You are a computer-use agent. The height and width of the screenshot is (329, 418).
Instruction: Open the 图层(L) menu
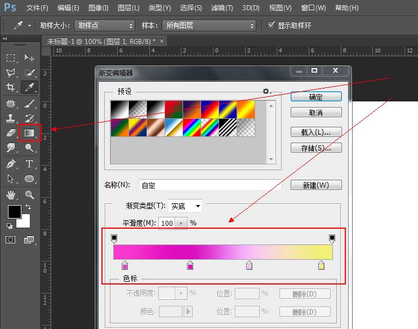pos(128,8)
